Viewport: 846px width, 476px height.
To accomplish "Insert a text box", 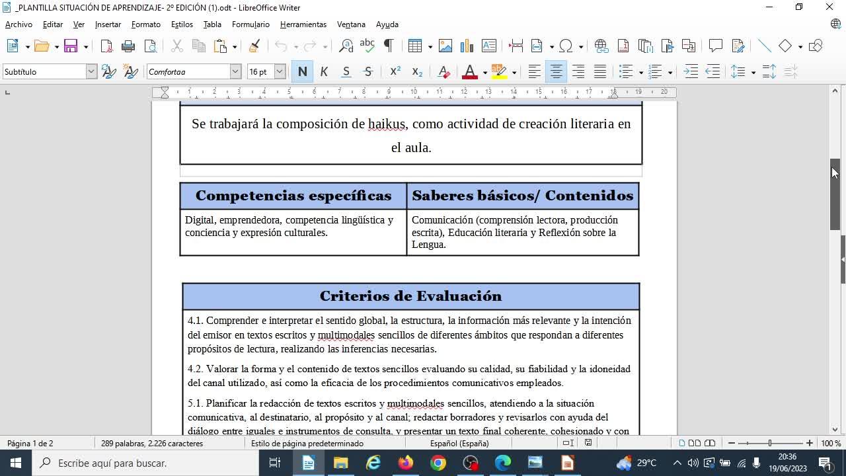I will click(489, 46).
